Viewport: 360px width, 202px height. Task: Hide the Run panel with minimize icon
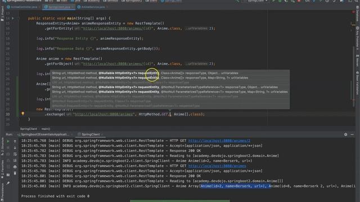click(x=352, y=135)
